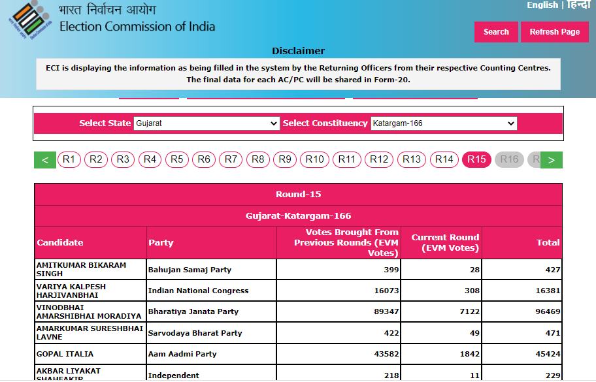Go to next rounds with the green right arrow
Viewport: 596px width, 382px height.
tap(551, 160)
